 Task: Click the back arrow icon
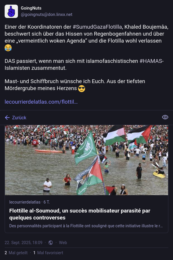pyautogui.click(x=7, y=118)
